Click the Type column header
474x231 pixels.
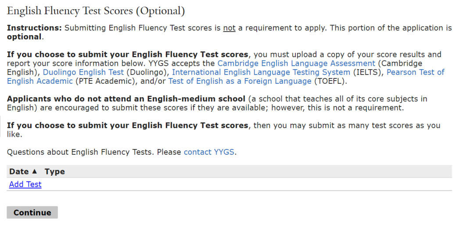[x=55, y=171]
